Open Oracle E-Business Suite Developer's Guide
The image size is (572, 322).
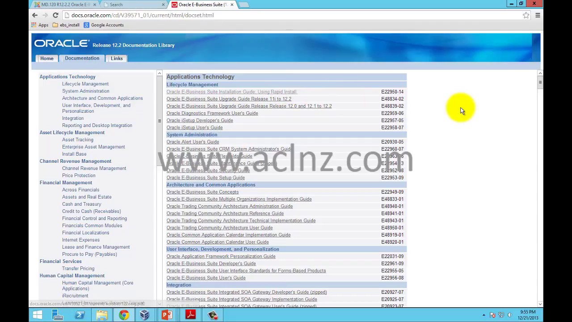point(211,264)
